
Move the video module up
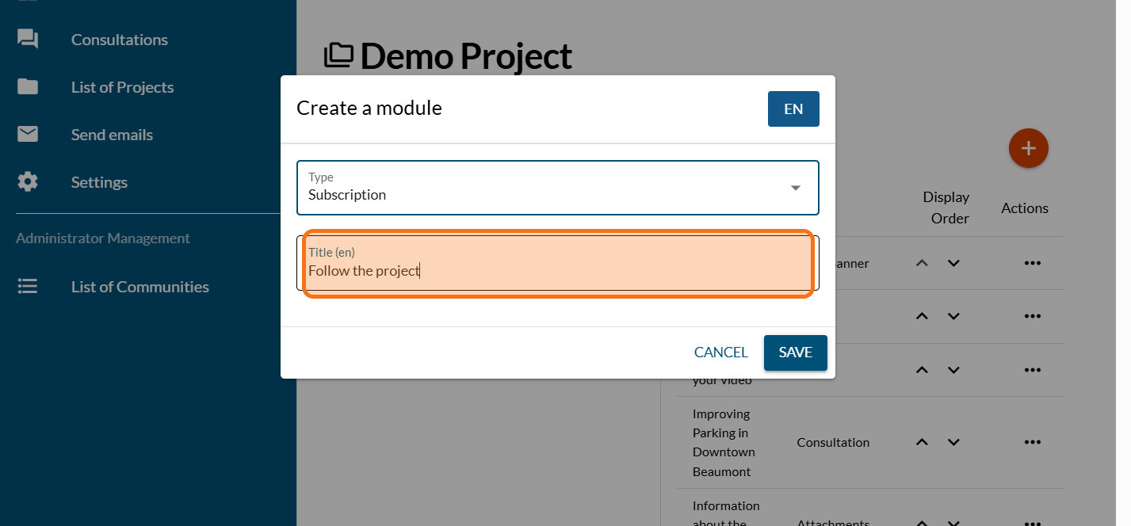coord(922,370)
